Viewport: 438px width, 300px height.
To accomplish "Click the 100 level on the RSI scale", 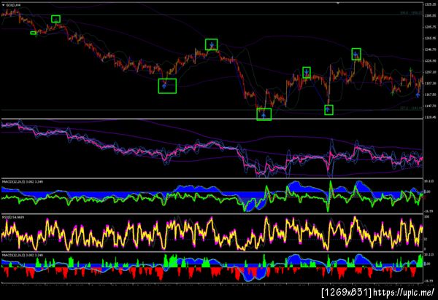I will tap(426, 216).
